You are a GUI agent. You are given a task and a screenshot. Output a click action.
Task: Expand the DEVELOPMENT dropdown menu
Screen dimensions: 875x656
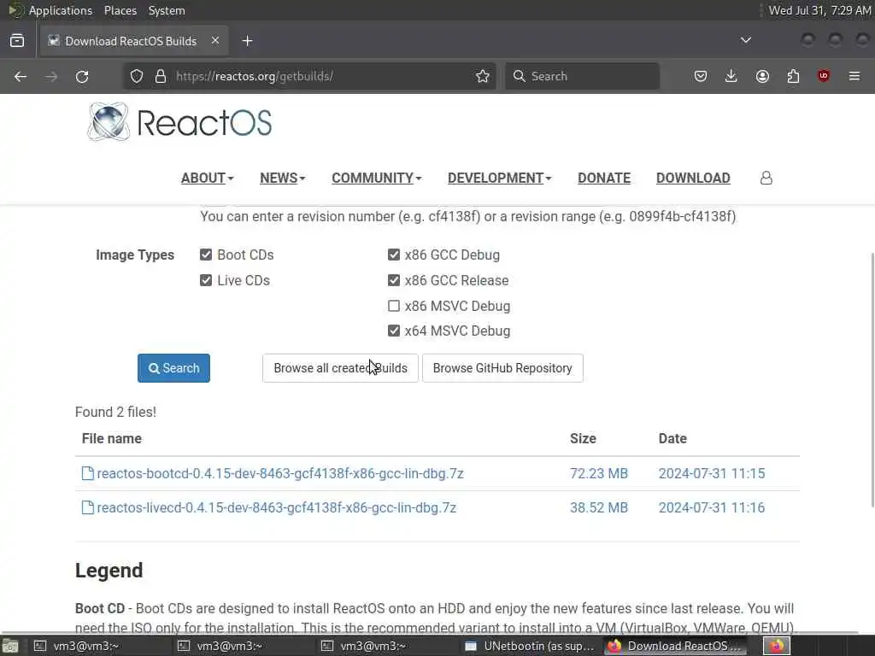(x=499, y=178)
